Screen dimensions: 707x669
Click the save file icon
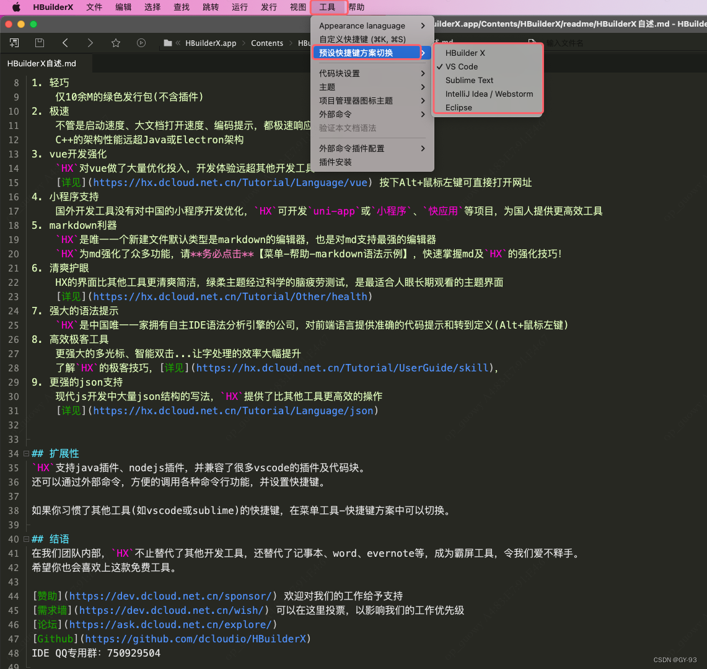click(40, 43)
